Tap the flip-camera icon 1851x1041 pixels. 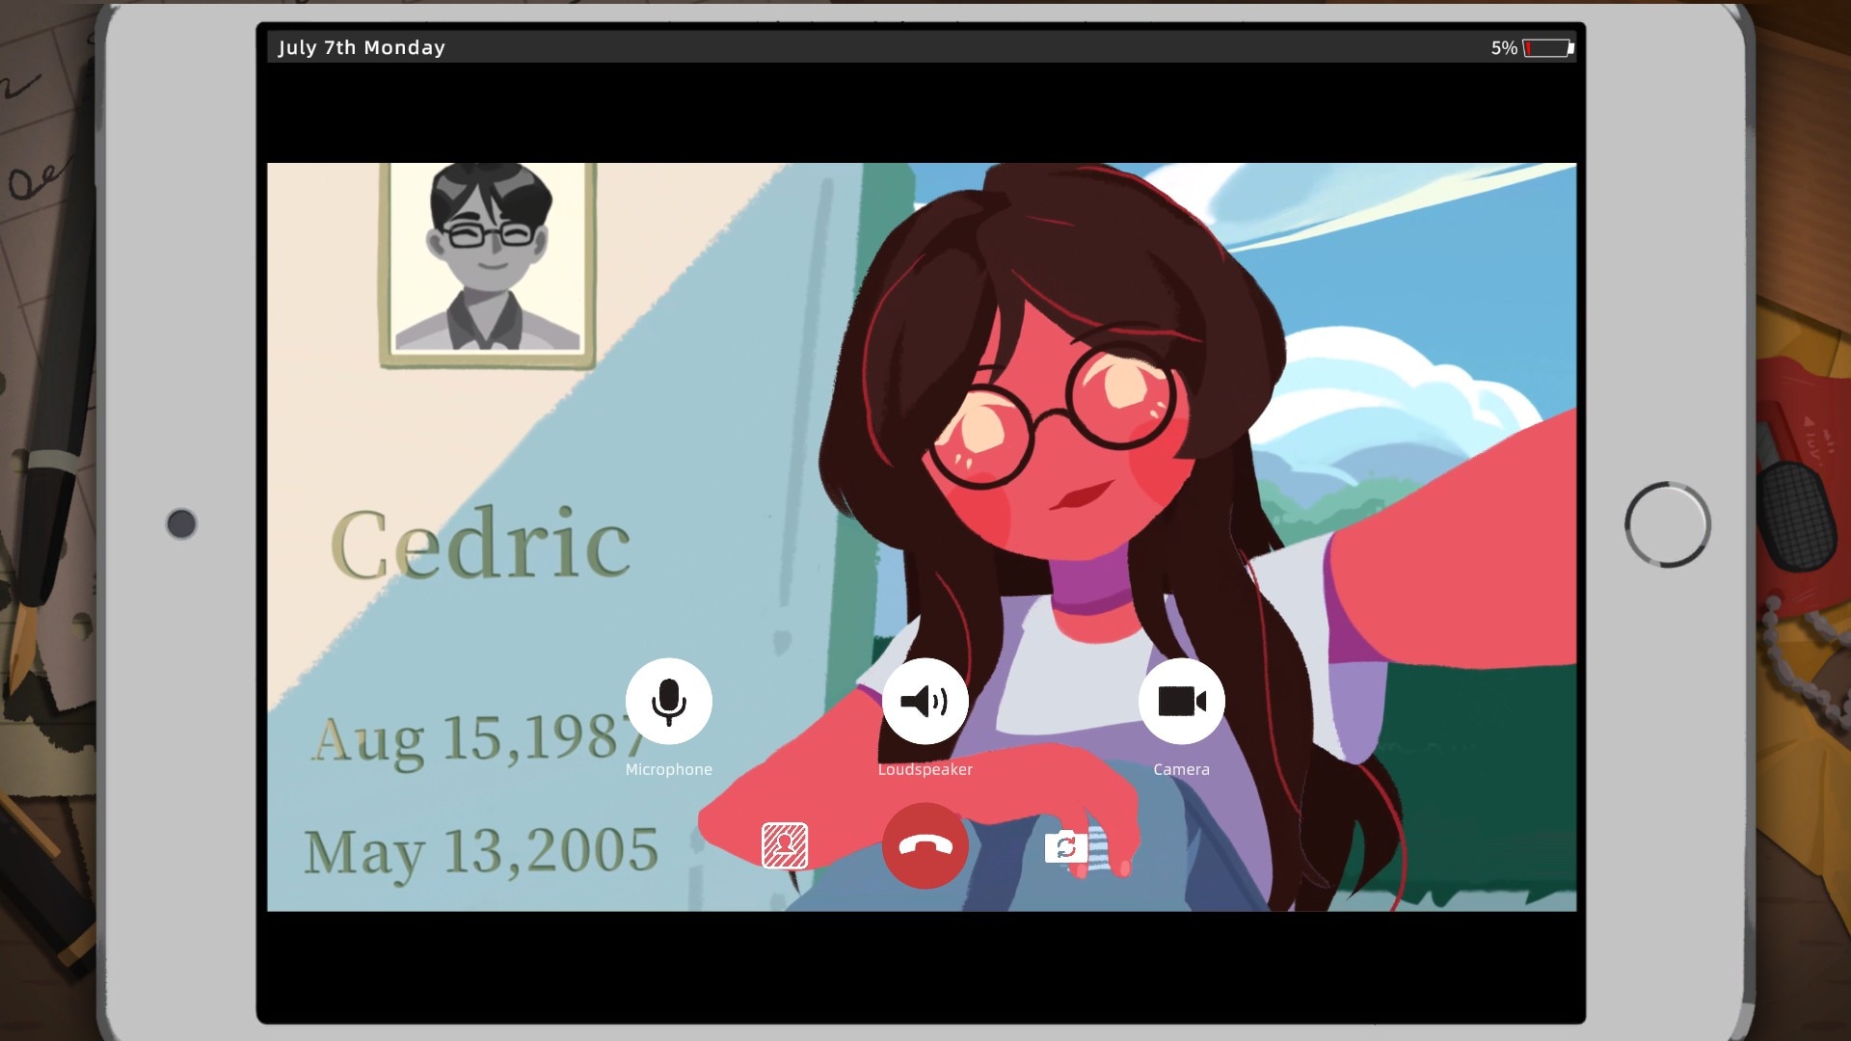[x=1065, y=846]
